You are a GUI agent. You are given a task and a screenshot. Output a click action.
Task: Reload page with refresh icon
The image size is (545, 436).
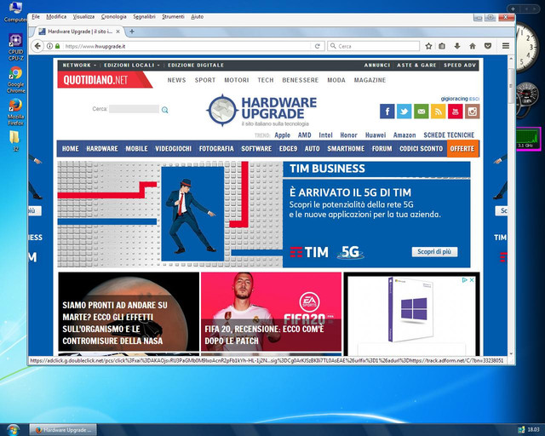318,46
